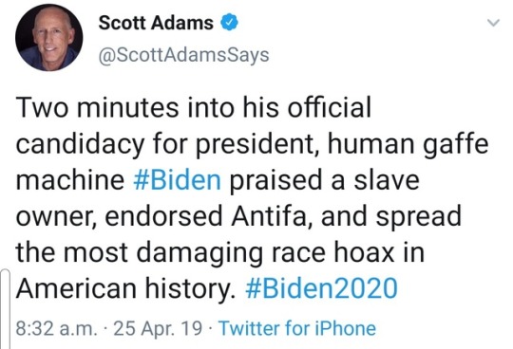This screenshot has height=349, width=513.
Task: Open the Twitter for iPhone source link
Action: 297,328
